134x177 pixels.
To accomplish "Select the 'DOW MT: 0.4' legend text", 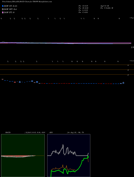I will (10, 9).
